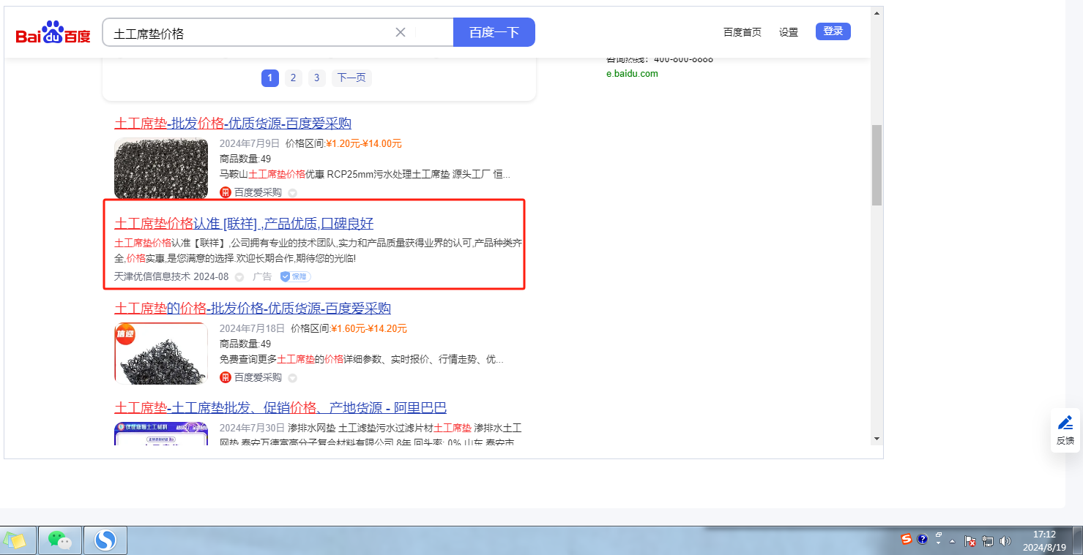Click the Sogou input method tray icon
Viewport: 1083px width, 555px height.
click(907, 540)
